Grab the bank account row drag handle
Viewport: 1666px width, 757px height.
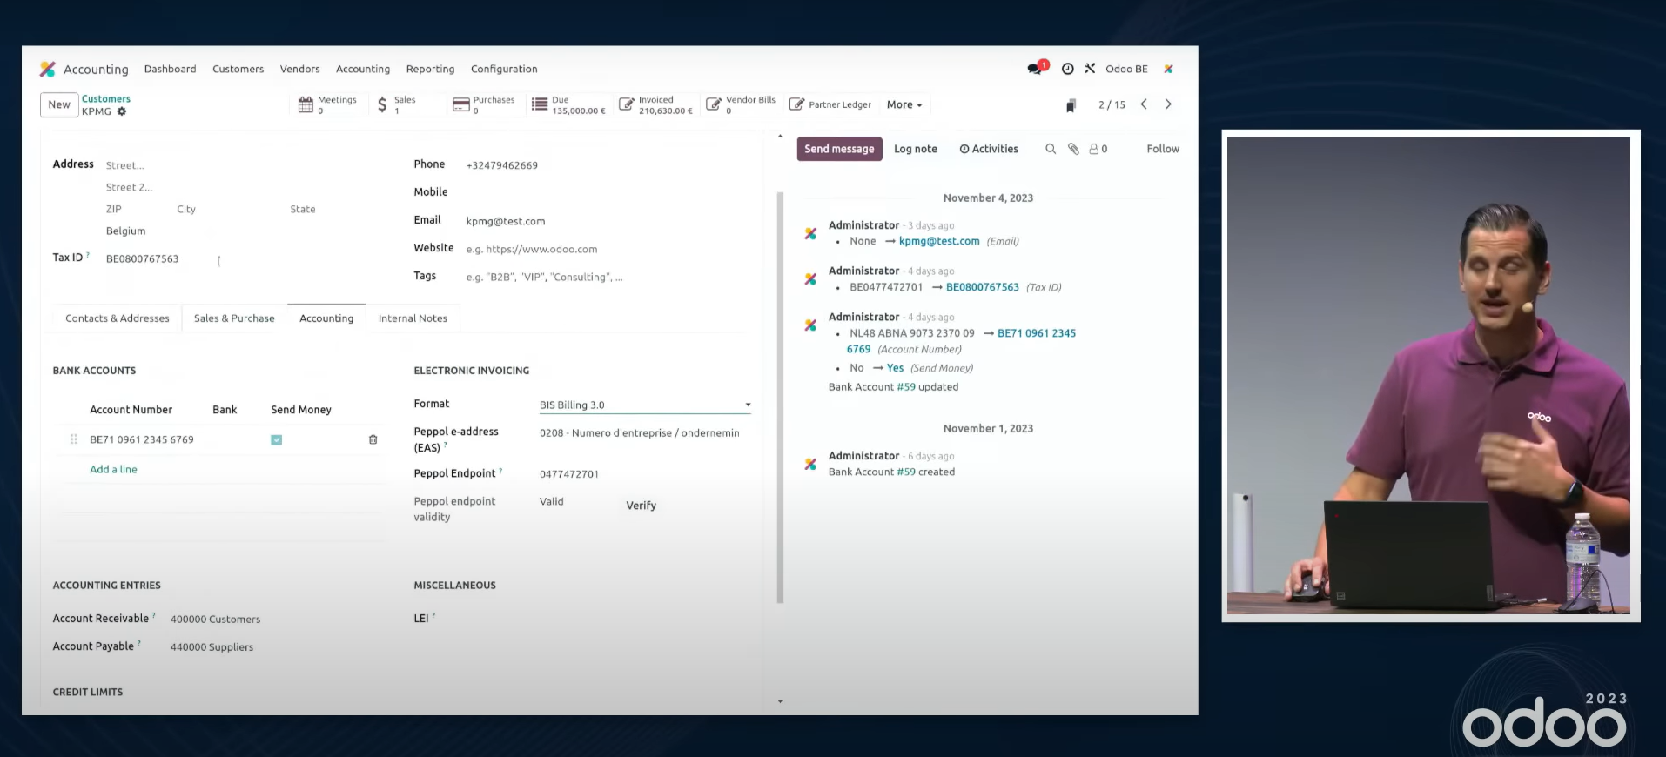coord(74,439)
